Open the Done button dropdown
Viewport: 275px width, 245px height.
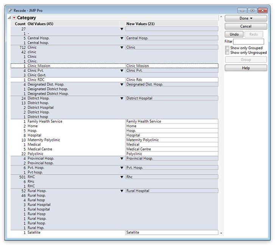tap(246, 18)
